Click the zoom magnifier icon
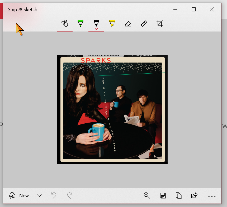This screenshot has height=207, width=227. click(147, 196)
